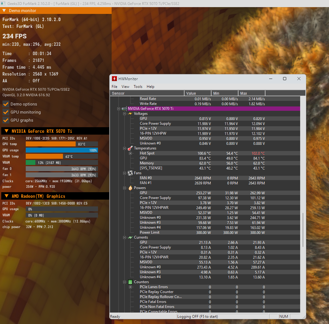Viewport: 329px width, 324px height.
Task: Collapse the AMD Radeon(TM) Graphics section
Action: click(x=7, y=196)
